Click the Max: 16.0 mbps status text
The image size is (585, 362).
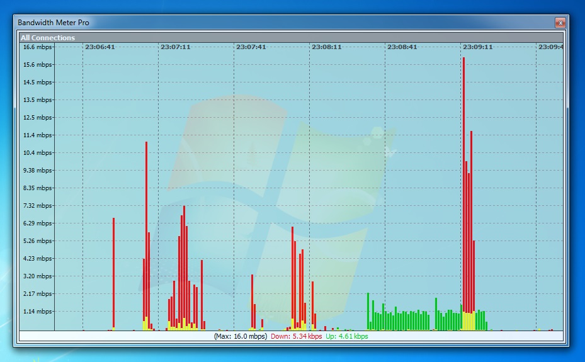(x=241, y=336)
